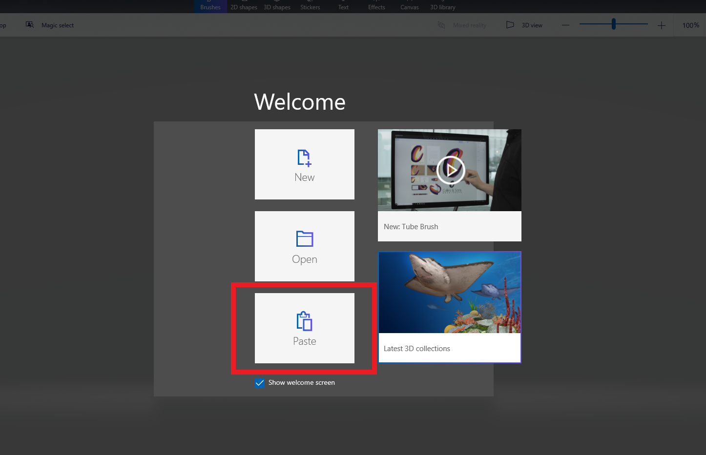Open the Latest 3D collections card
The height and width of the screenshot is (455, 706).
point(450,307)
